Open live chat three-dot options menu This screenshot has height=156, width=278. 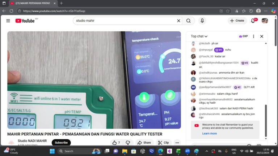253,36
